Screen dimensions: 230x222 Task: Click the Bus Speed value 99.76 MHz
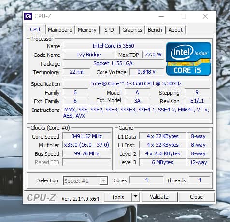pos(86,153)
